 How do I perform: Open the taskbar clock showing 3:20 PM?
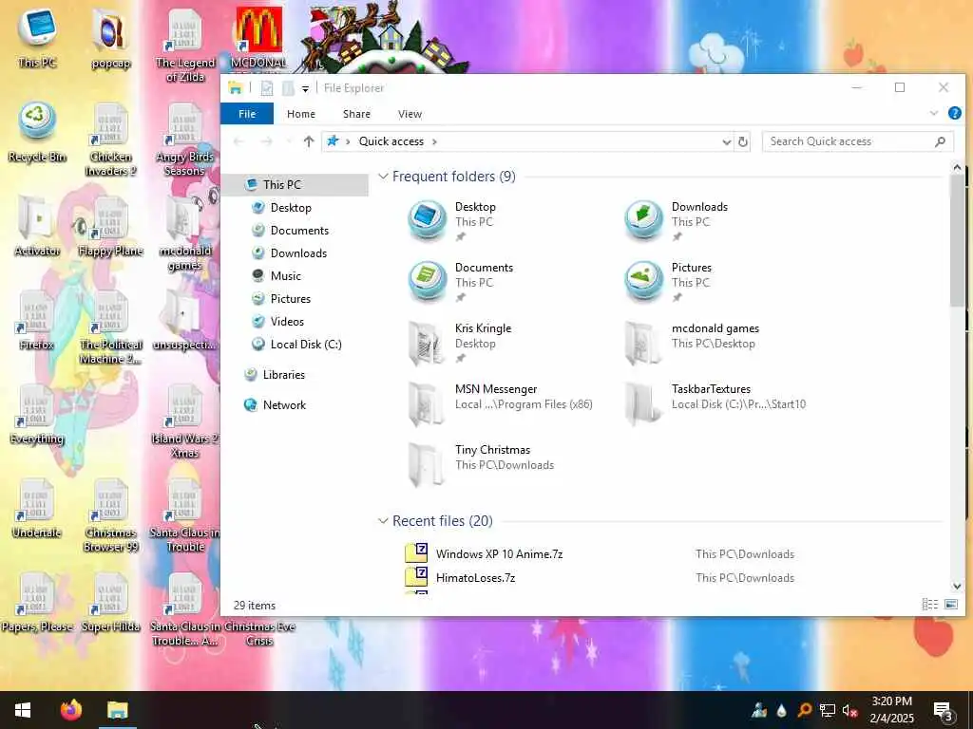pos(891,710)
